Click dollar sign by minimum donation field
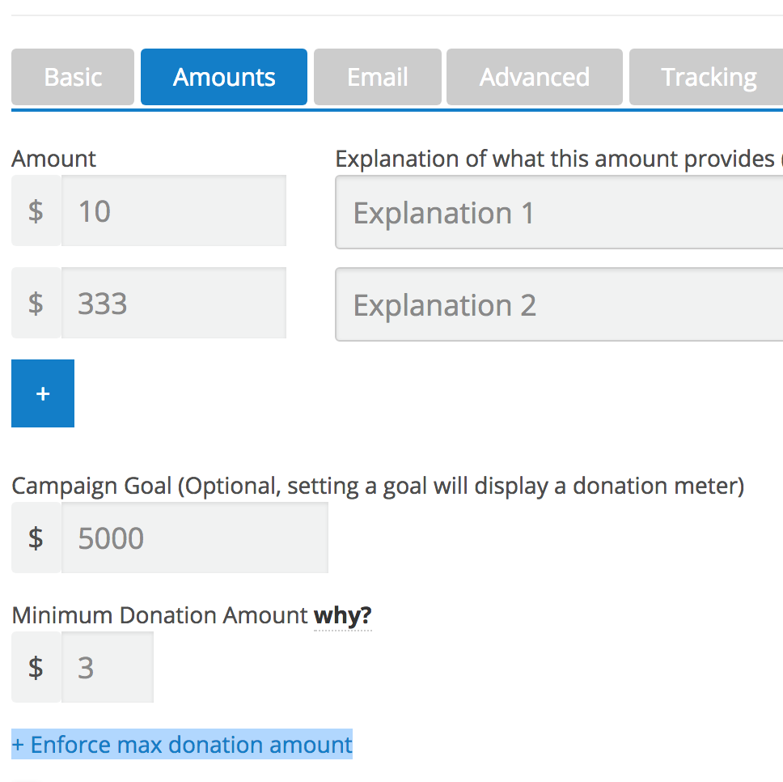 click(36, 668)
